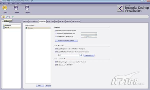Image resolution: width=150 pixels, height=90 pixels.
Task: Open the Policy section icon
Action: pos(5,8)
